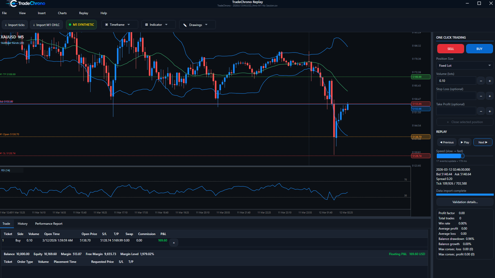Close ticket 1 with the x button
This screenshot has width=495, height=278.
tap(174, 243)
